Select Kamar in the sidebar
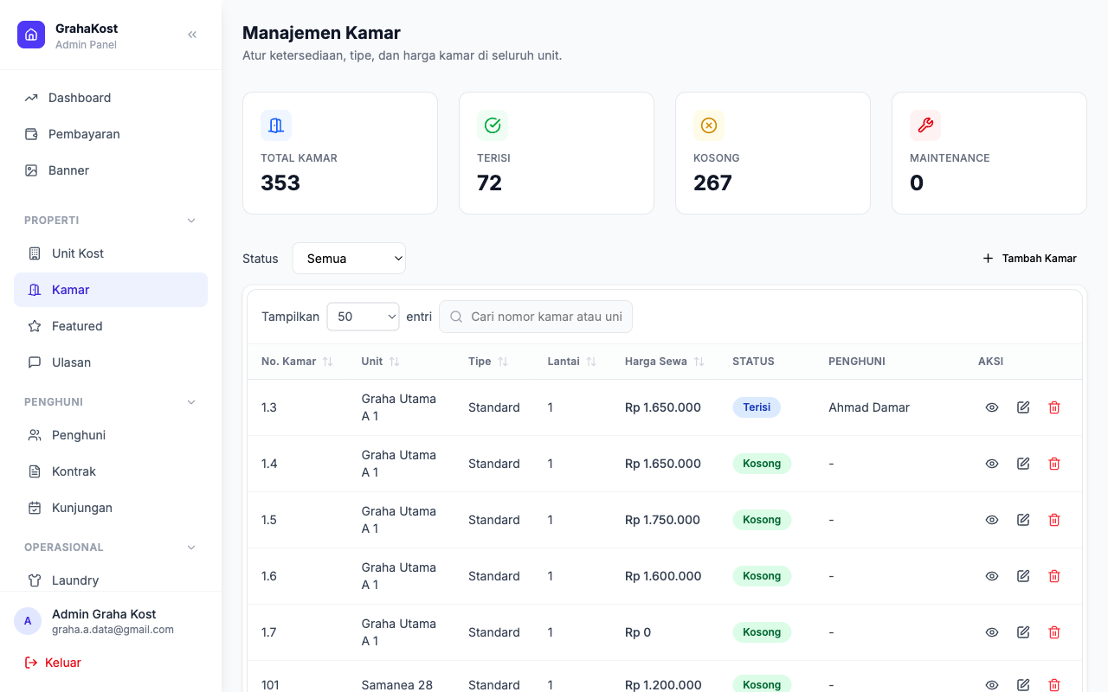1108x692 pixels. tap(111, 290)
